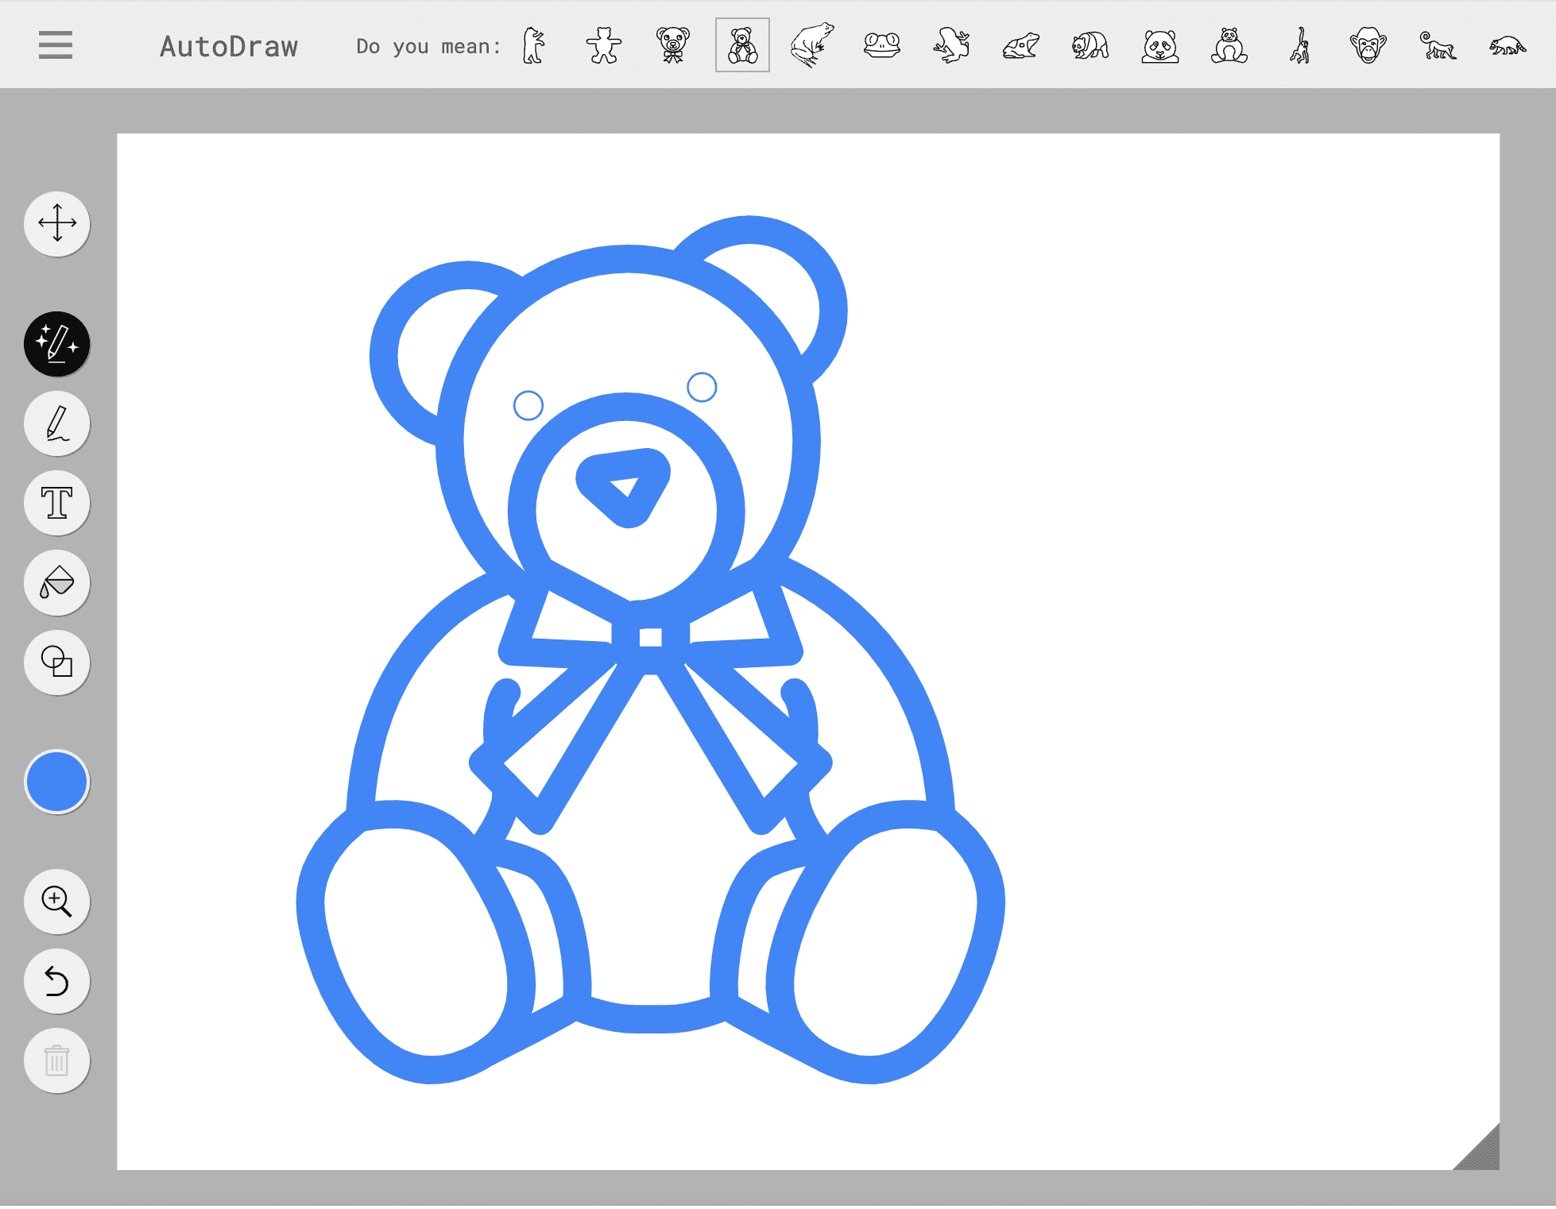Choose the highlighted teddy bear suggestion
The image size is (1556, 1209).
tap(742, 45)
